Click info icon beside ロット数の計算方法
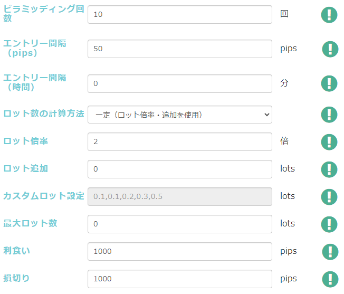344x294 pixels. 329,114
